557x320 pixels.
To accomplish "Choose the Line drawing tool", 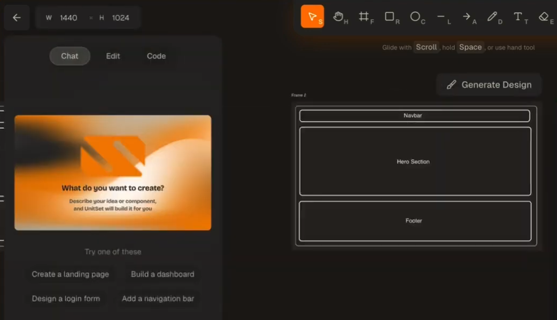I will 442,17.
